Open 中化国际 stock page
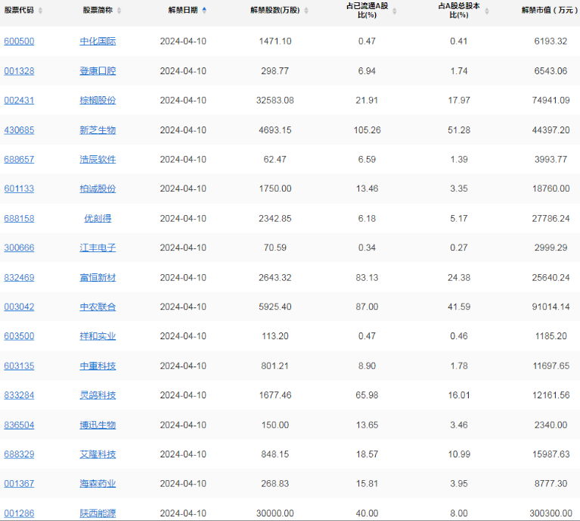580x521 pixels. 98,41
